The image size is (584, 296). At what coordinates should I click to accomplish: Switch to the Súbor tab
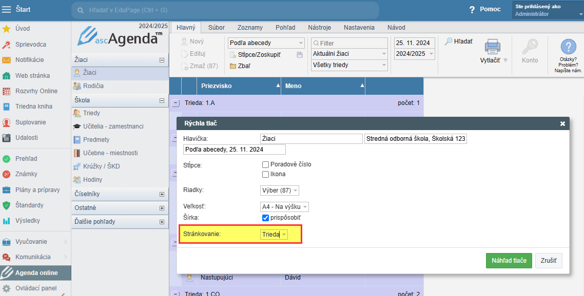click(x=217, y=28)
